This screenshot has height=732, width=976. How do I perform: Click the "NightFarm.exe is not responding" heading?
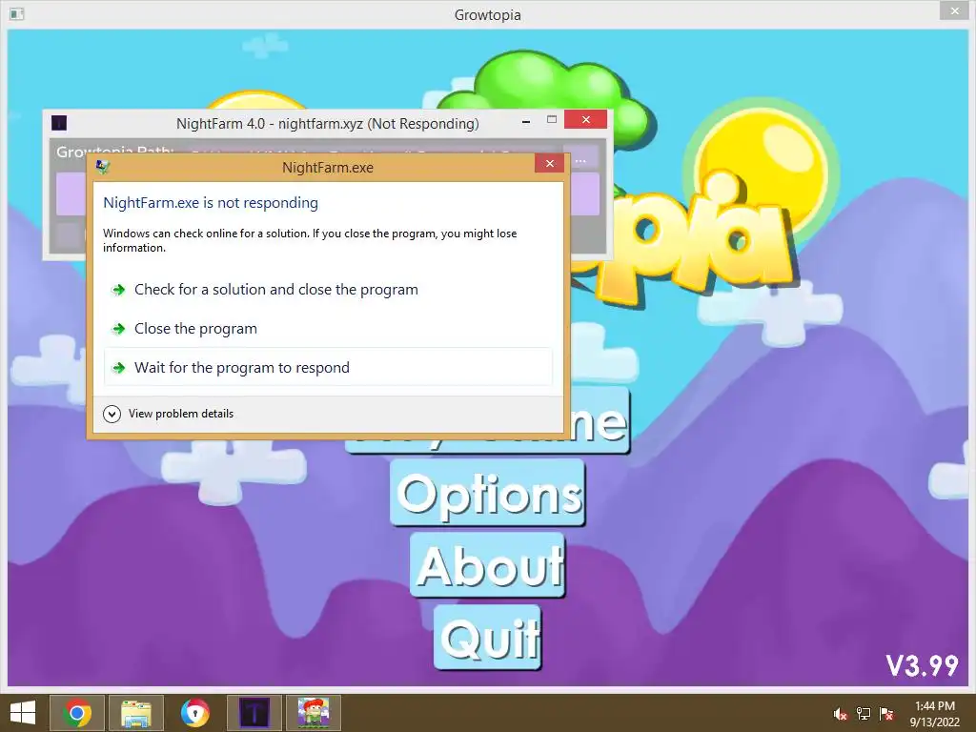[211, 203]
